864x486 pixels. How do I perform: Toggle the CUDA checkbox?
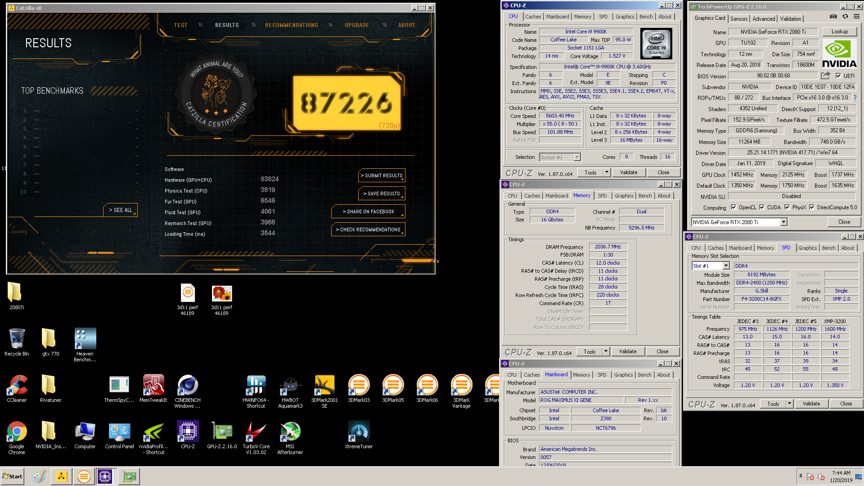tap(762, 207)
